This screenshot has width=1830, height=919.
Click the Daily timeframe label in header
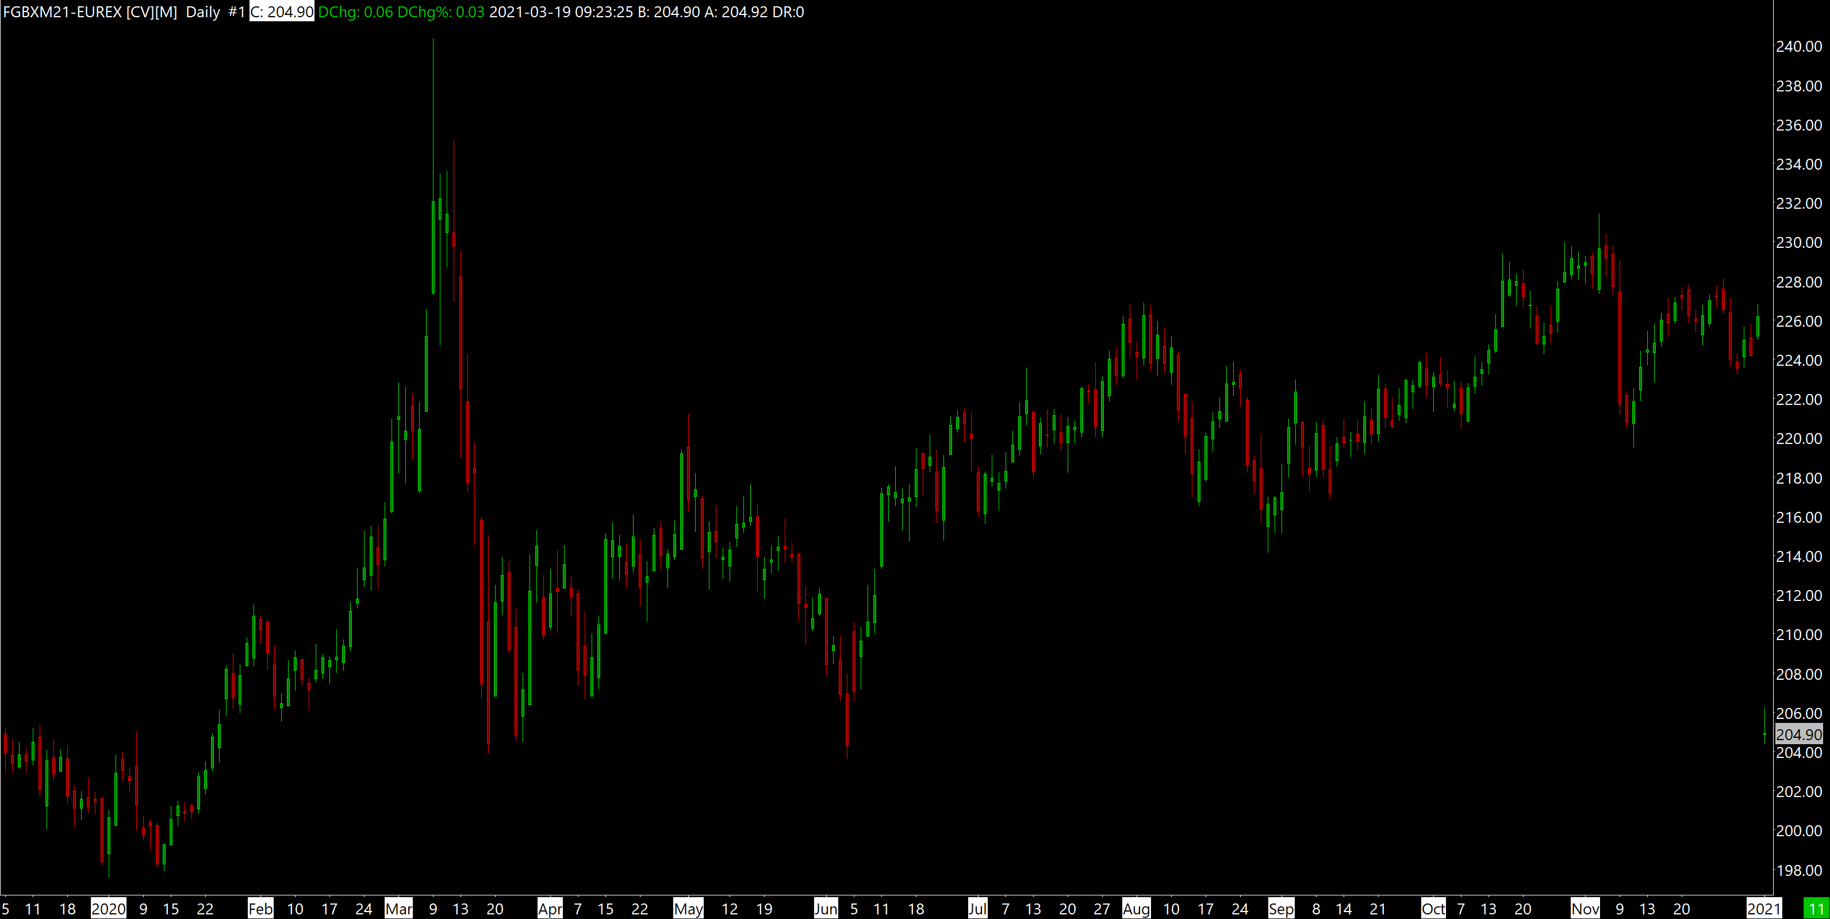202,12
